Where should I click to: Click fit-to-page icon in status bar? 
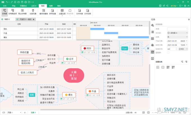(144, 112)
